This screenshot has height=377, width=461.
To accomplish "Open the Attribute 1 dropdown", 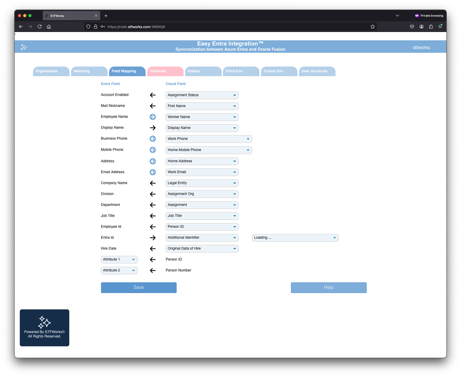I will click(x=119, y=259).
